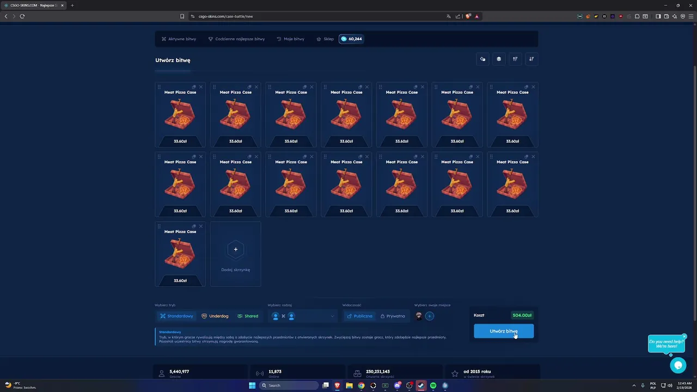
Task: Click the Utwórz bitwę create button
Action: [x=504, y=331]
